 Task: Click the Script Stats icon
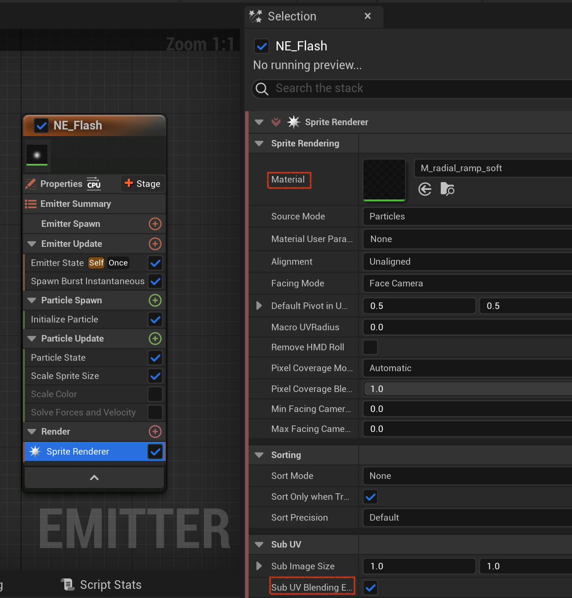[68, 585]
